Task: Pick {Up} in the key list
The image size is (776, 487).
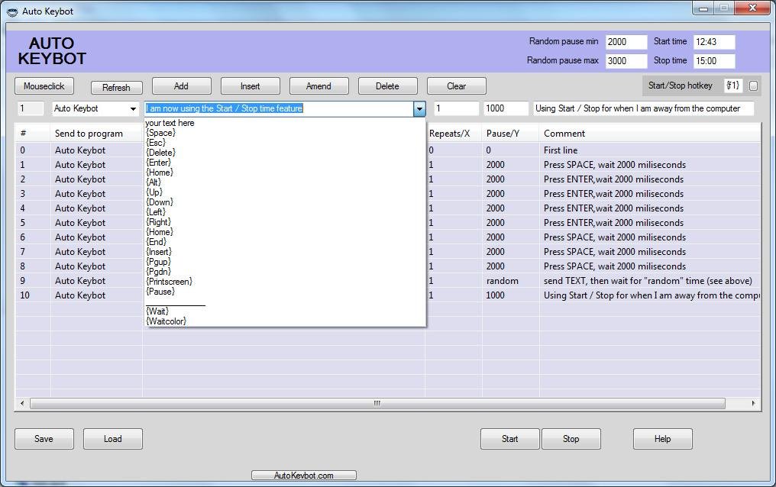Action: [154, 192]
